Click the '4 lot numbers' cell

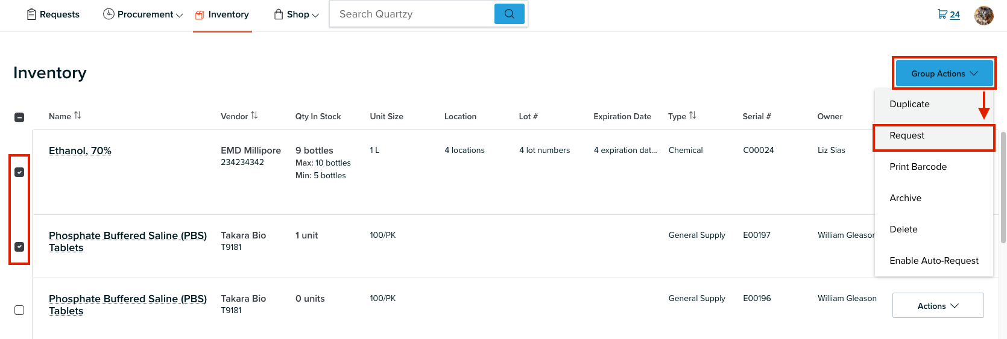545,151
